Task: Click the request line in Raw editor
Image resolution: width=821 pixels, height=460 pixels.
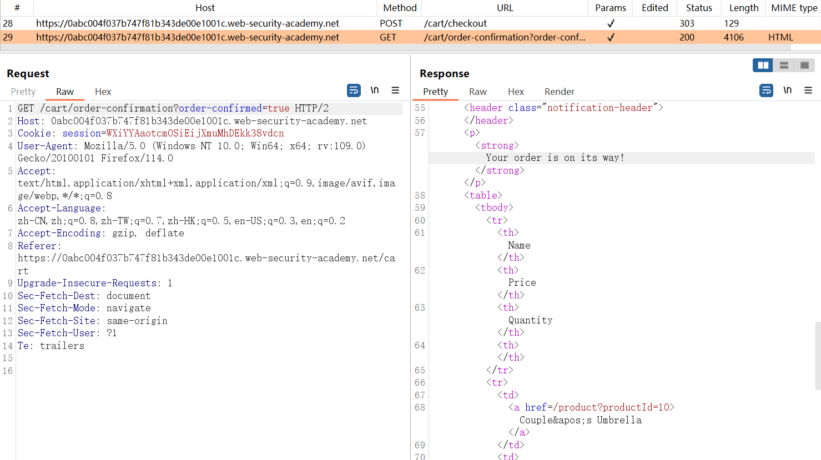Action: (x=167, y=108)
